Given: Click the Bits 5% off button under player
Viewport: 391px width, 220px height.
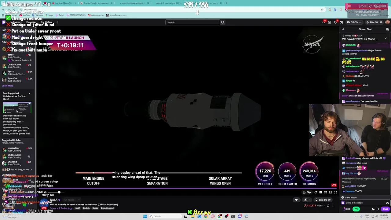Looking at the screenshot, I should [323, 200].
